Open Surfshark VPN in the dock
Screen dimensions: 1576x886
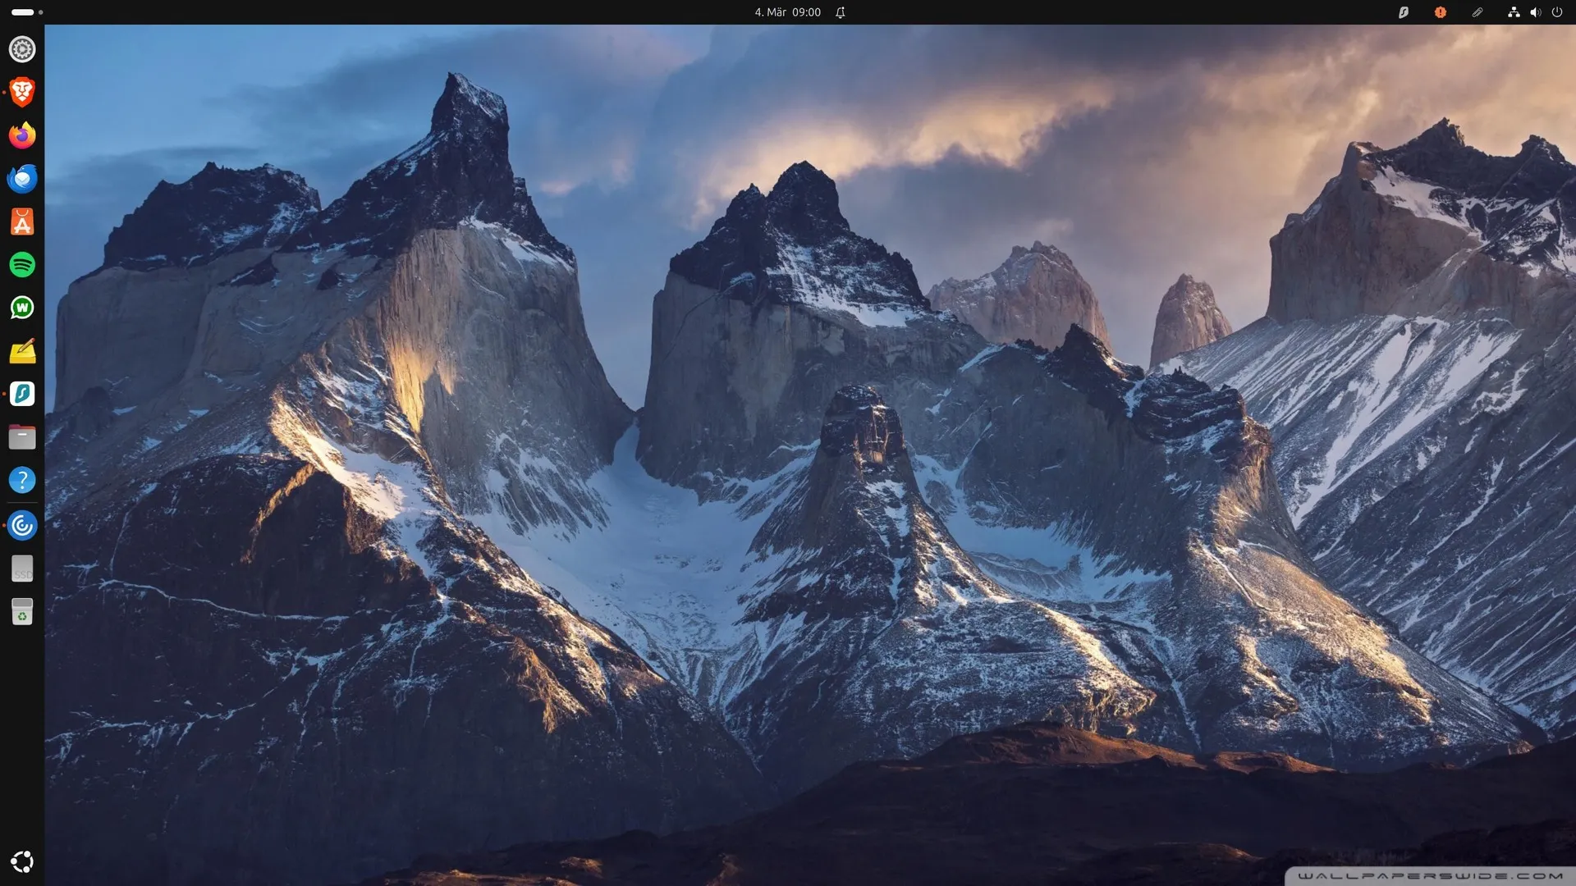(x=22, y=394)
